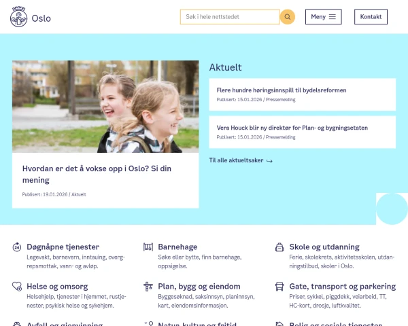Viewport: 408px width, 326px height.
Task: Go to 'Til alle aktueltsaker' link
Action: (241, 161)
